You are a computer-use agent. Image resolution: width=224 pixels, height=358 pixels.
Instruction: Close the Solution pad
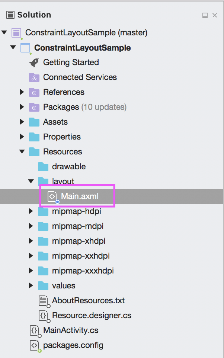click(215, 15)
